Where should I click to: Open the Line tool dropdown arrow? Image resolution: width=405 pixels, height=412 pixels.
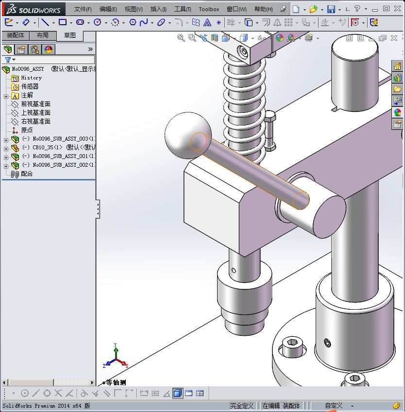click(53, 23)
